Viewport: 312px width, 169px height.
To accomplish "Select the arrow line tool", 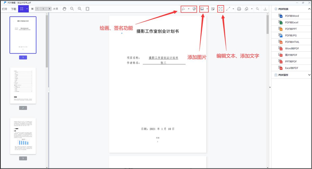I will pyautogui.click(x=228, y=9).
